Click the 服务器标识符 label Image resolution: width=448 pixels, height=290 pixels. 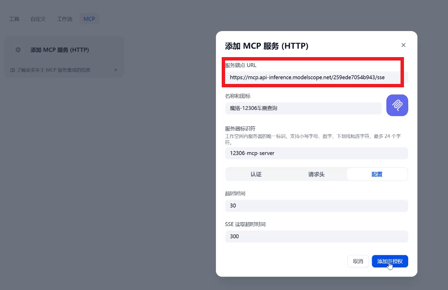[240, 129]
